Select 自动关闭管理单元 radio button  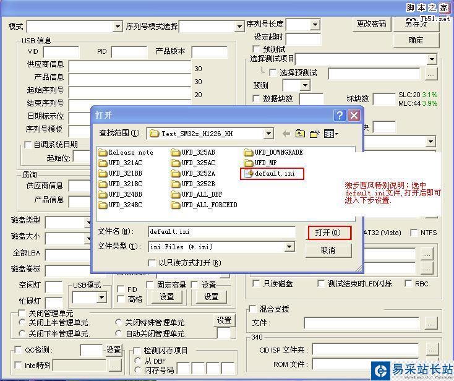[118, 333]
